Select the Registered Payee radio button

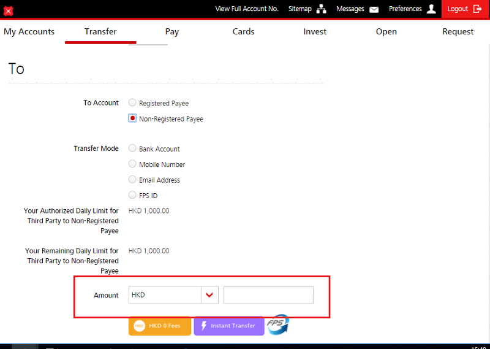132,103
